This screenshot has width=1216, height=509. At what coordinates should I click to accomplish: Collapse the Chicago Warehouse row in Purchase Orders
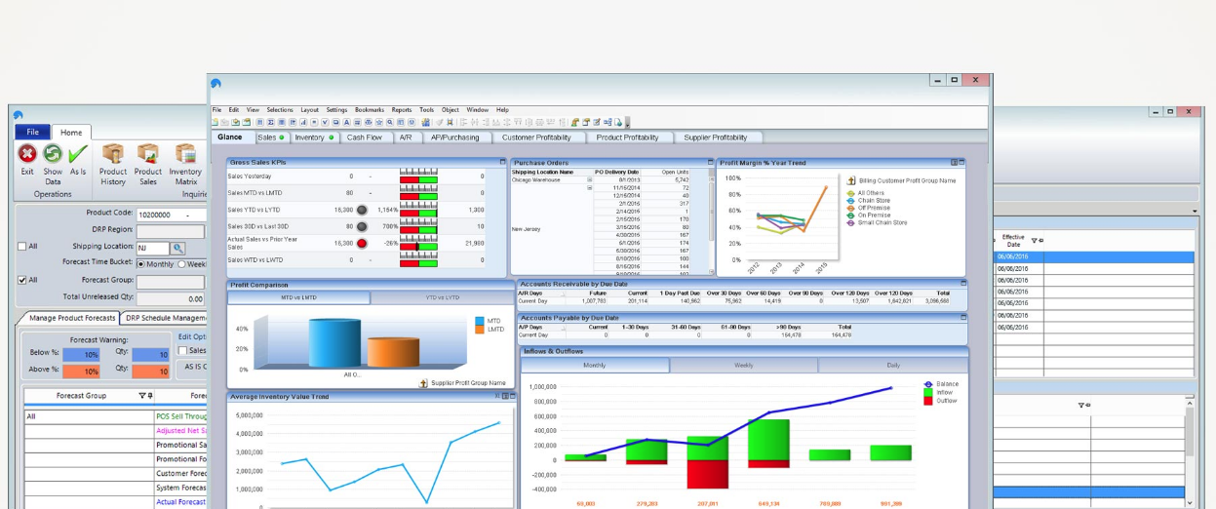click(589, 180)
